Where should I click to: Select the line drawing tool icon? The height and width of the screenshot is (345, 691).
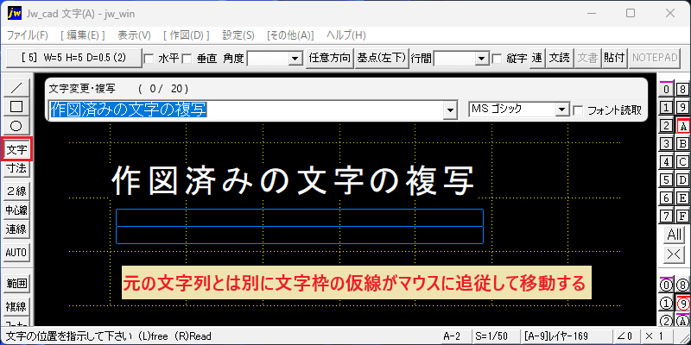[16, 88]
